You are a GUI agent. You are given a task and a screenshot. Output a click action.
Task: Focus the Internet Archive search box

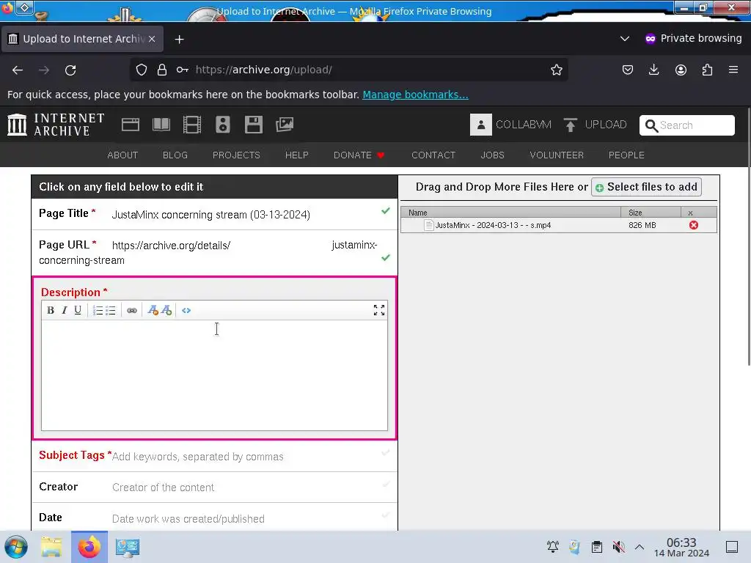tap(686, 125)
